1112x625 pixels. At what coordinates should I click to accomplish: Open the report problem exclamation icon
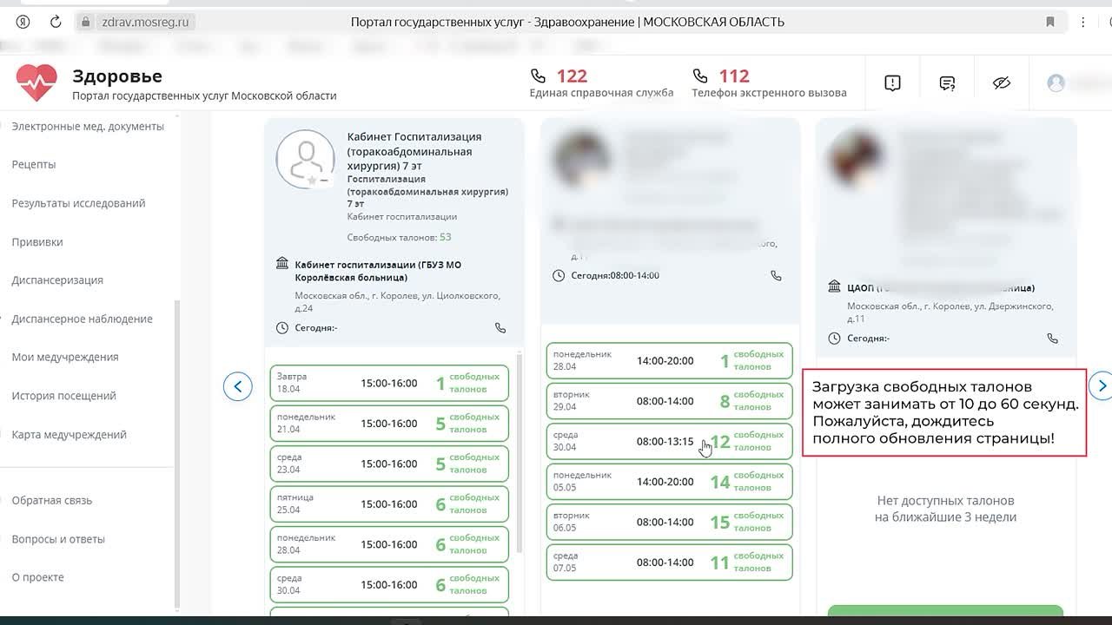[x=892, y=83]
